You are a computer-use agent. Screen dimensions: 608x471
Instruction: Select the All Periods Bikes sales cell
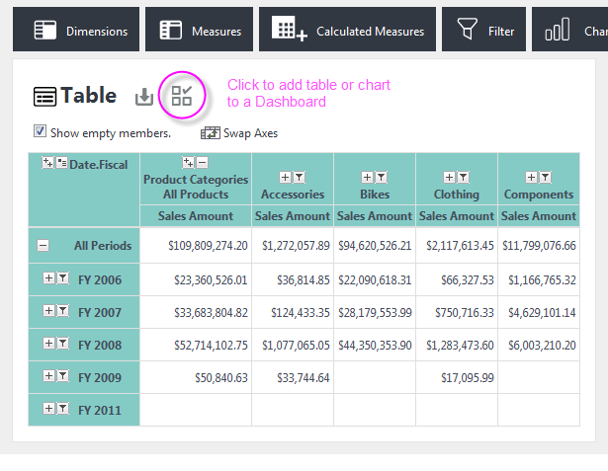(x=375, y=246)
